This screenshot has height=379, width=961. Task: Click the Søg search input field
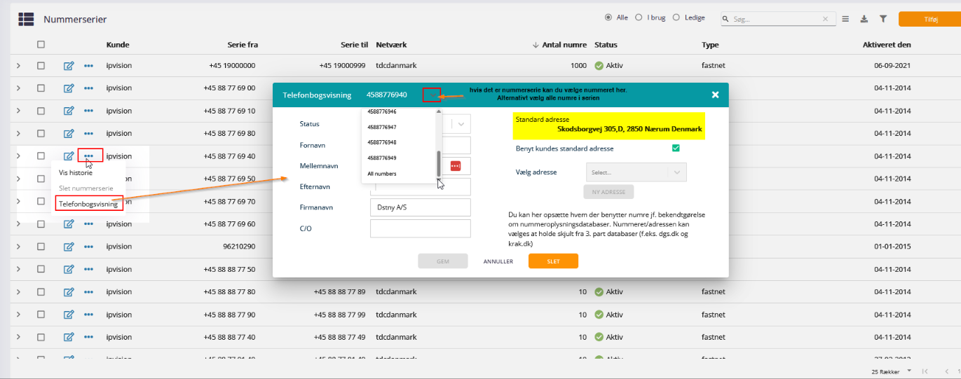click(x=775, y=20)
